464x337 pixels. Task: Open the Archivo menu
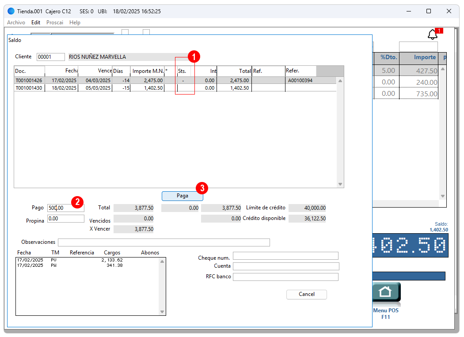[16, 23]
